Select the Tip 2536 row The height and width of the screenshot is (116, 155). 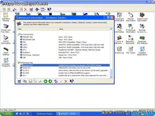[x=63, y=73]
